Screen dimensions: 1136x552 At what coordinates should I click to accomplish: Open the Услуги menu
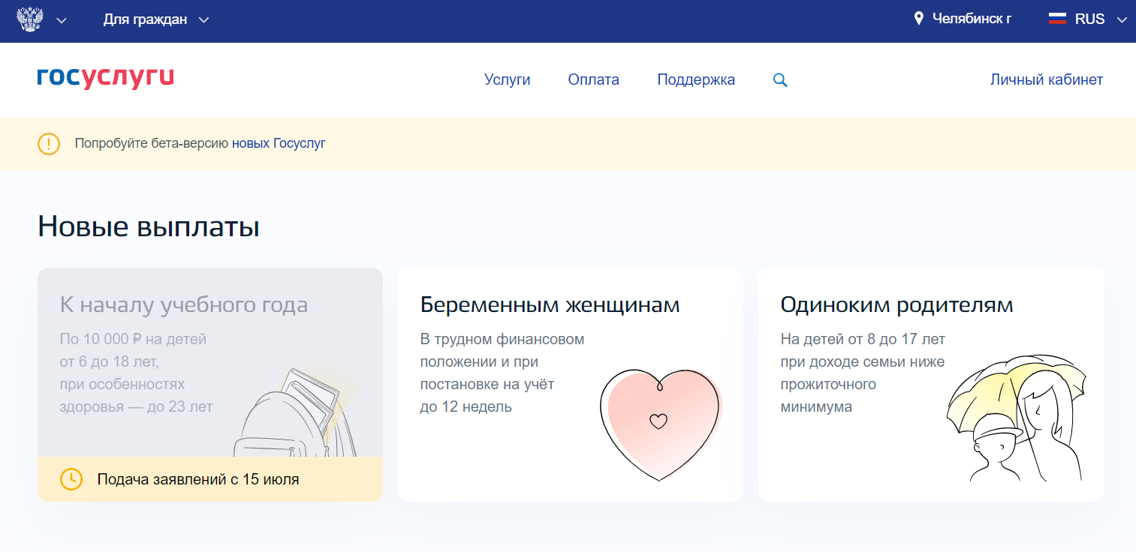point(507,79)
